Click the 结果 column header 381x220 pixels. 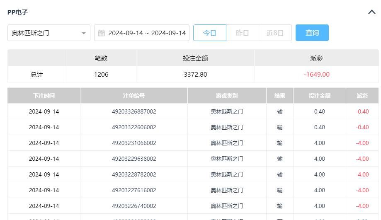(280, 96)
